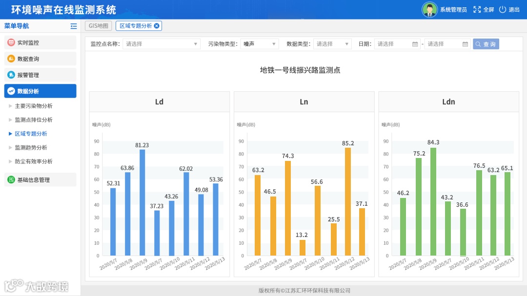Screen dimensions: 527x296
Task: Expand 区域专题分析 arrow
Action: click(x=10, y=134)
